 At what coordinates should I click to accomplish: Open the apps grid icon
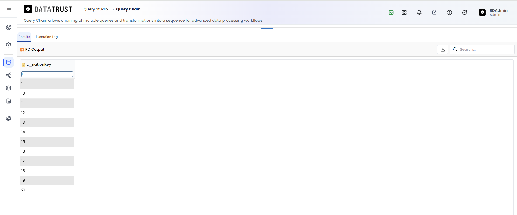point(404,13)
